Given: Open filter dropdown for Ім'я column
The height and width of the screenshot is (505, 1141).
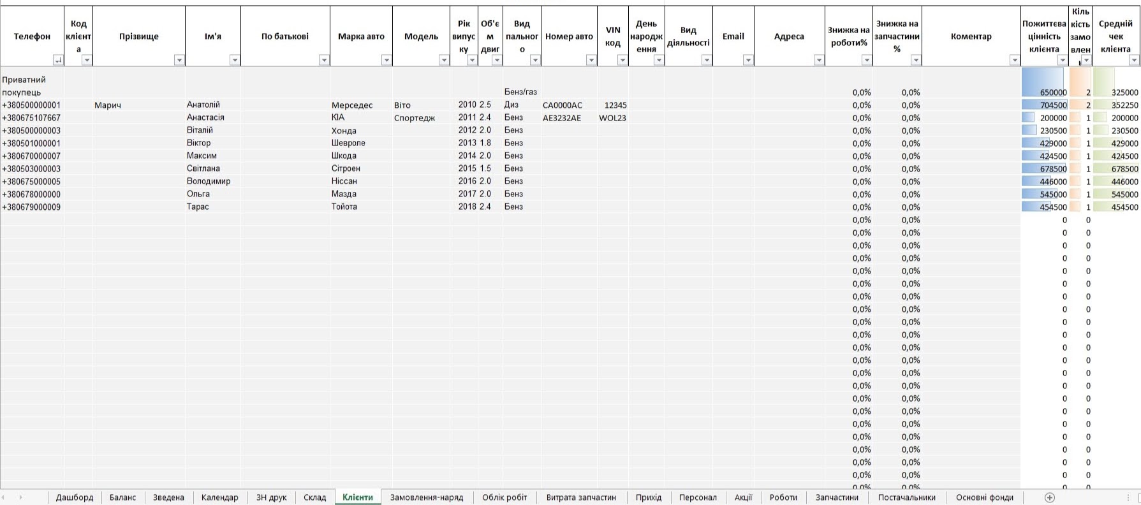Looking at the screenshot, I should (235, 61).
